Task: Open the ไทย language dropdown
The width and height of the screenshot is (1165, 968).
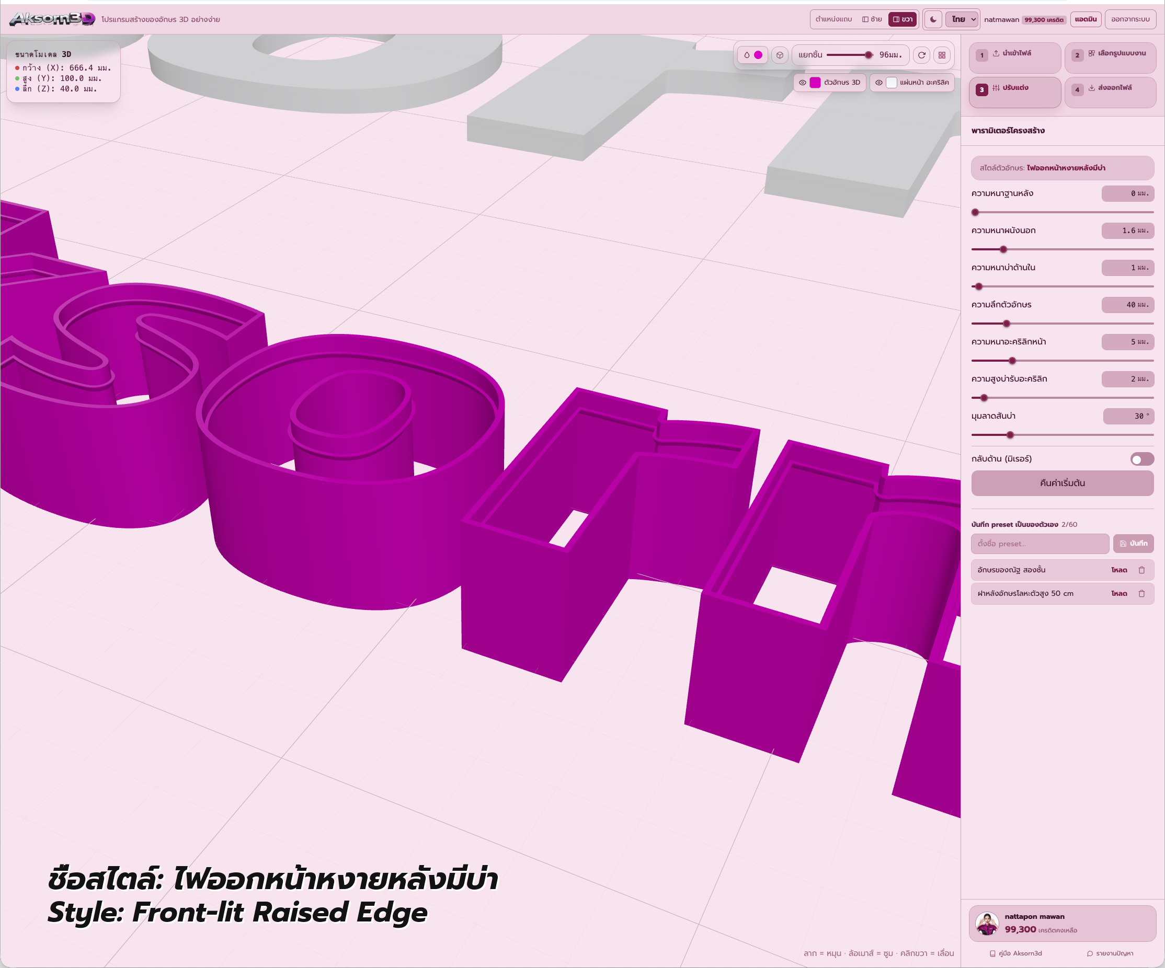Action: tap(963, 19)
